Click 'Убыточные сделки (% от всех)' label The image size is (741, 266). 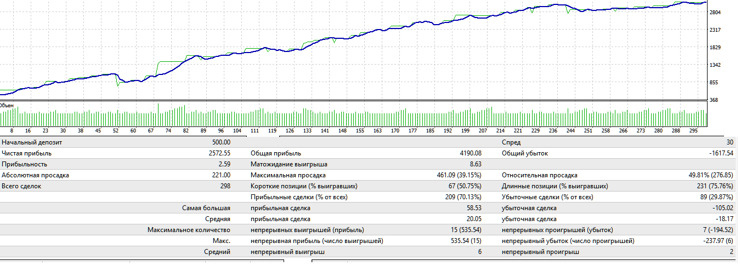(x=547, y=197)
